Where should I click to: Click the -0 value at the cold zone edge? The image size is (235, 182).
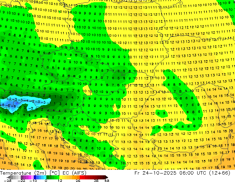click(19, 107)
